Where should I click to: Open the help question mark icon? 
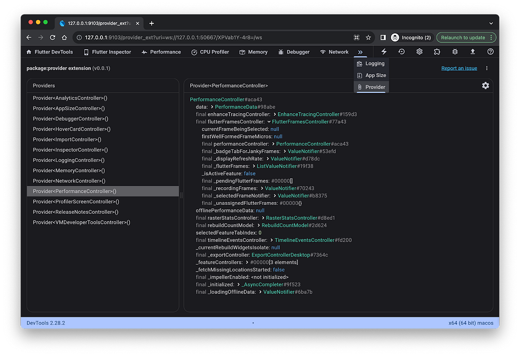point(490,51)
